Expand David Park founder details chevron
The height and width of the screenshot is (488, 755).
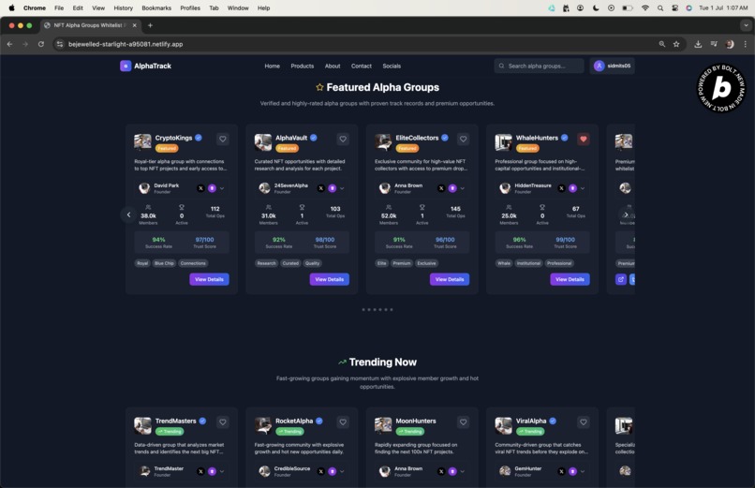coord(222,188)
